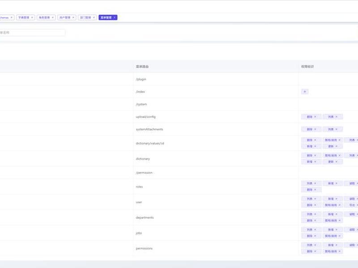Remove the 列表 tag on the upload/config row

337,117
